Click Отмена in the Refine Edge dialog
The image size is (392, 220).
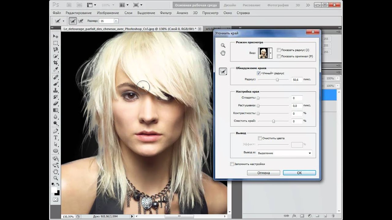point(263,173)
